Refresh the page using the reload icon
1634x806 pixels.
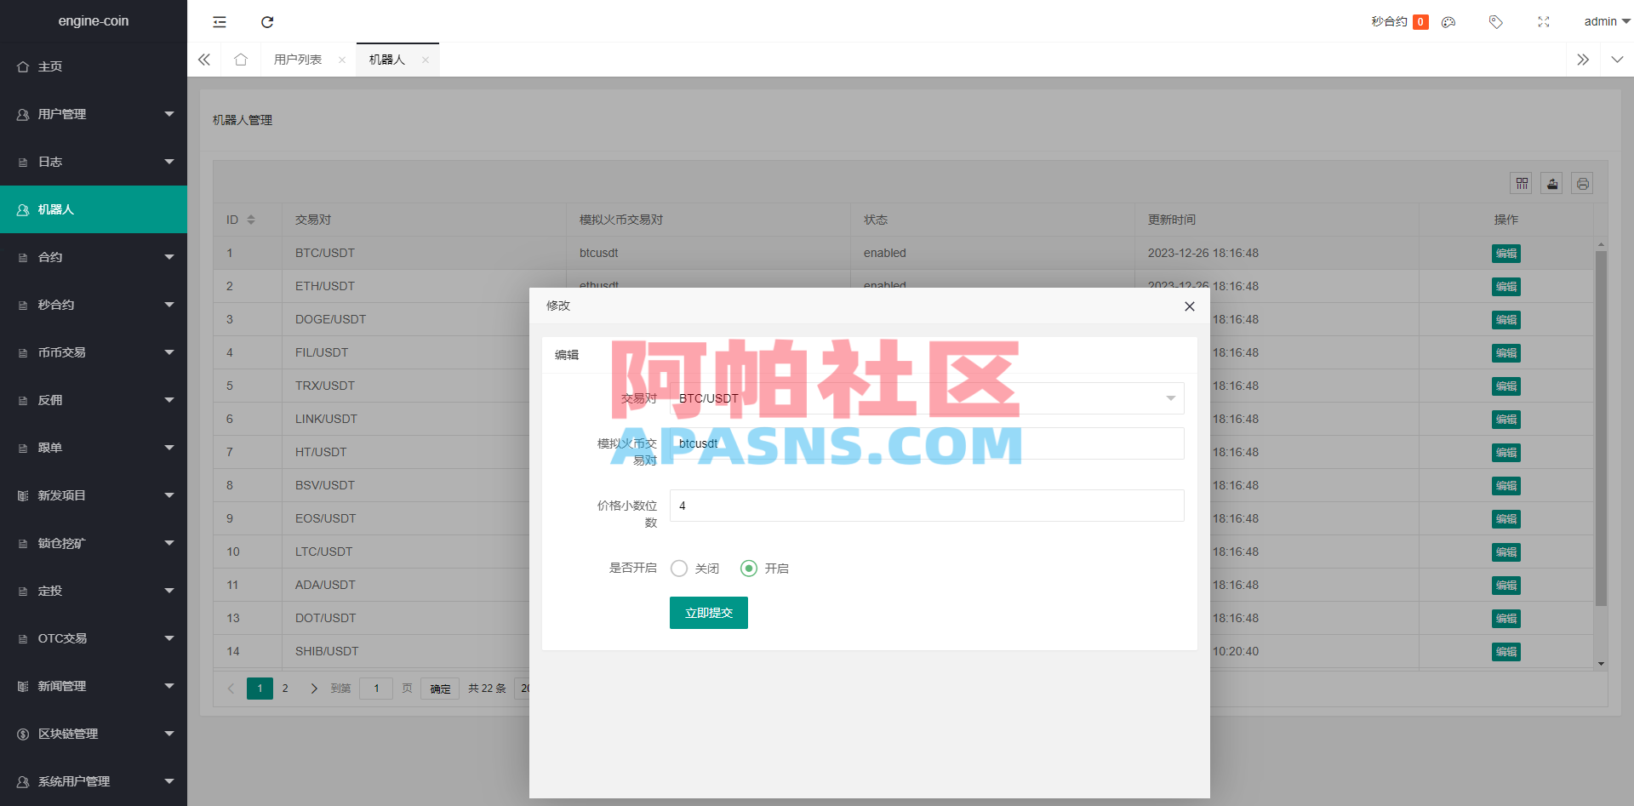click(267, 21)
